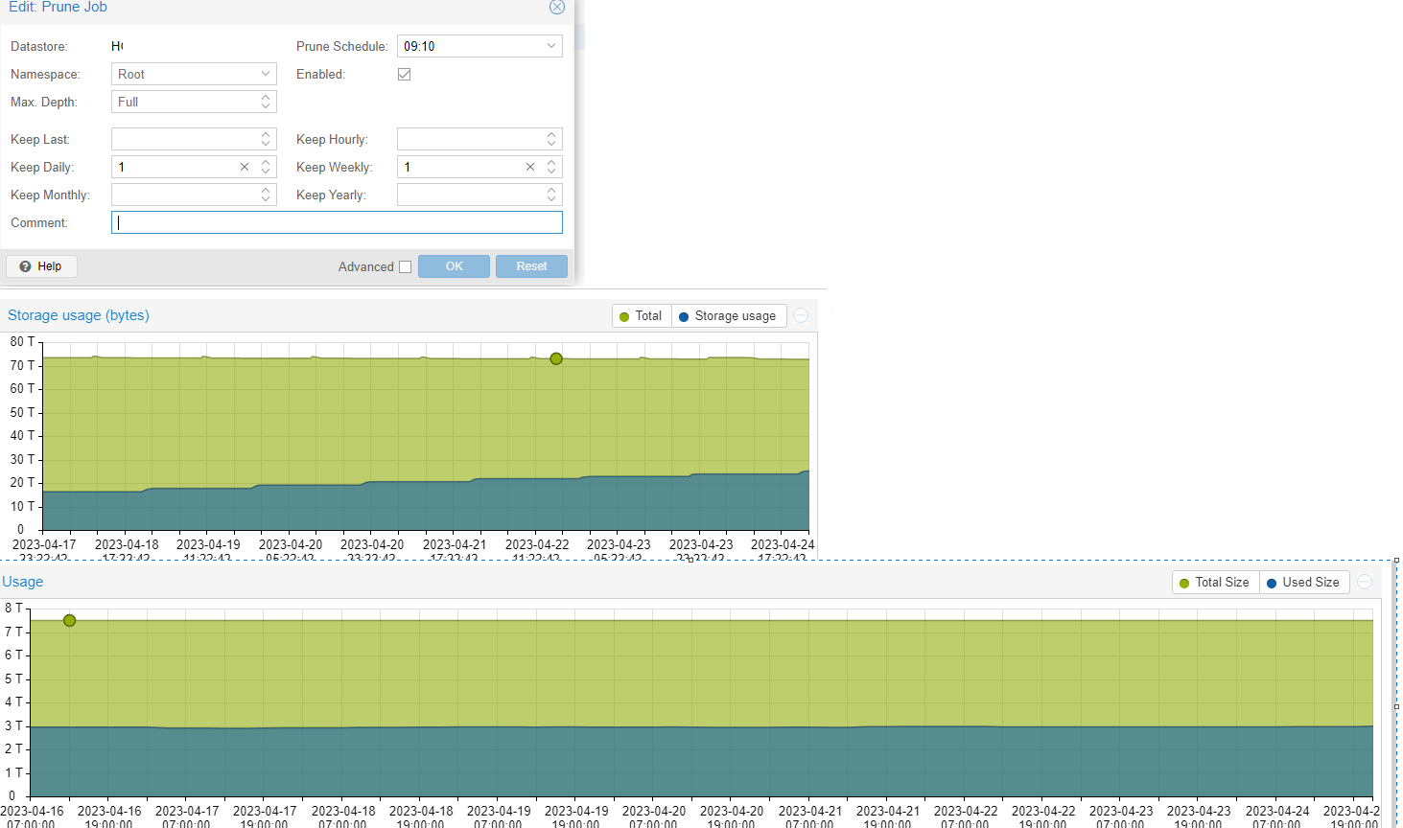Adjust the Keep Yearly spinner arrows
This screenshot has width=1403, height=828.
click(551, 195)
